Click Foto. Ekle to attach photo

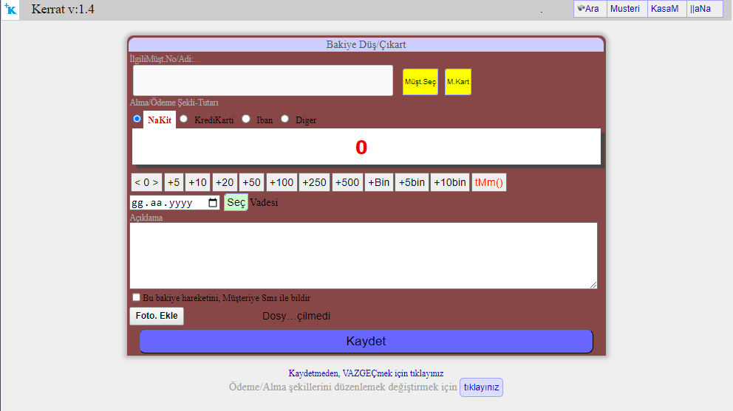(157, 316)
